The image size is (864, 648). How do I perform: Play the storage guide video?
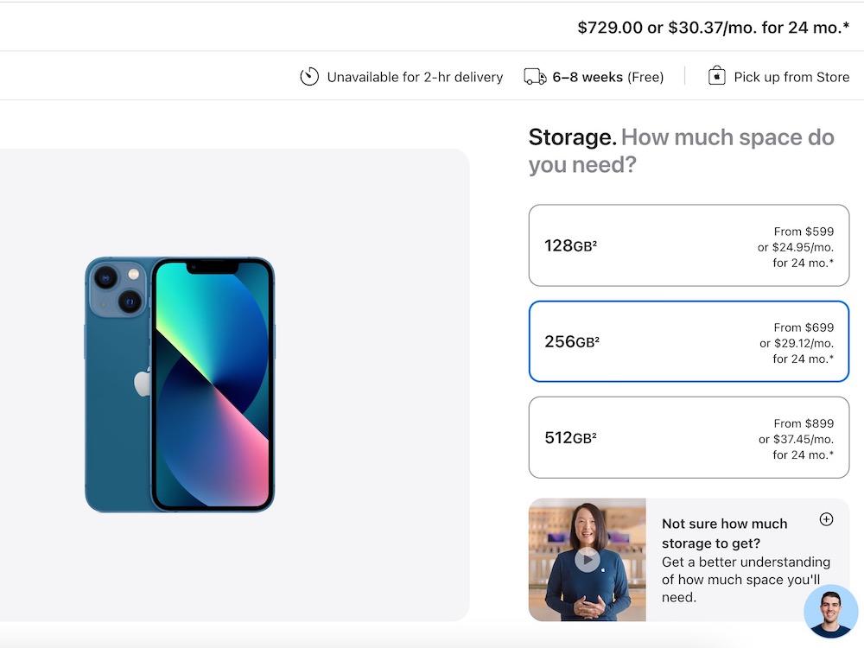pyautogui.click(x=588, y=559)
